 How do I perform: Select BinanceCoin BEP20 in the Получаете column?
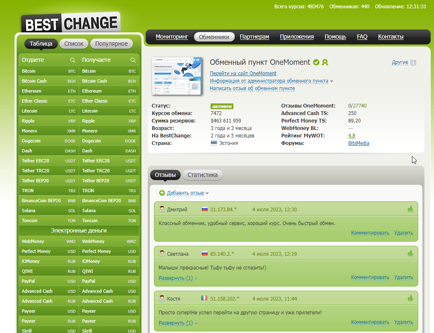click(x=109, y=201)
